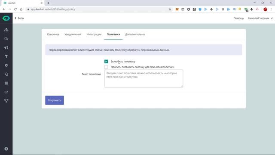Open the red profile avatar
This screenshot has height=155, width=275.
coord(265,9)
